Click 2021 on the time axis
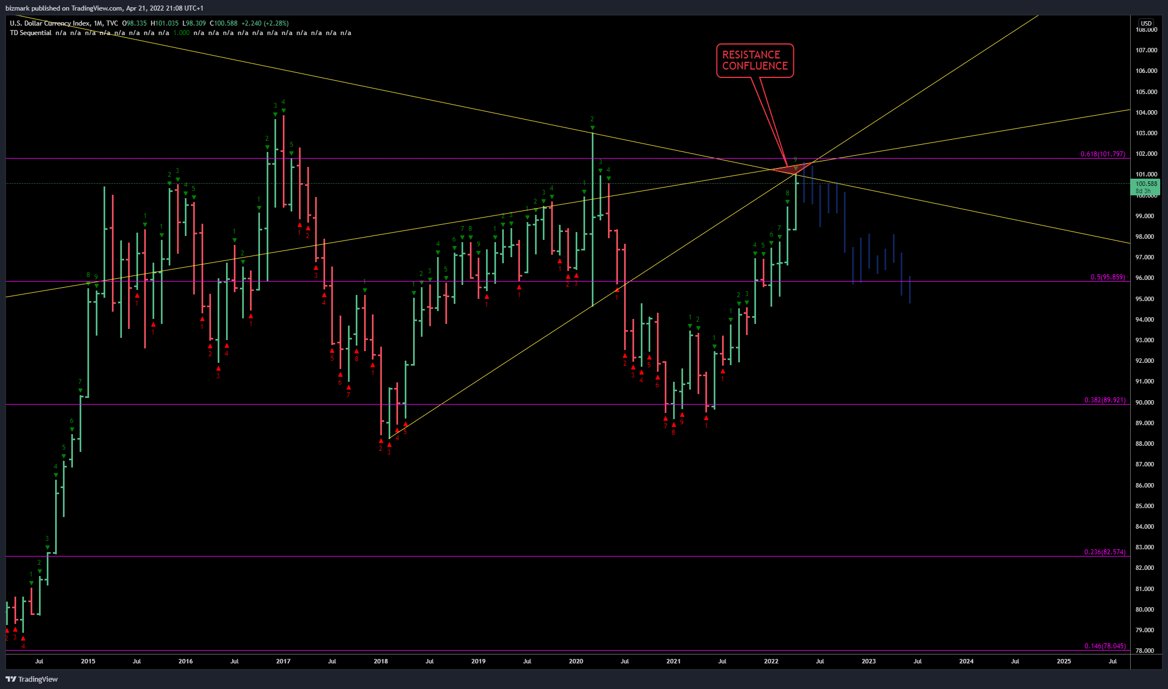This screenshot has height=689, width=1168. click(x=674, y=661)
